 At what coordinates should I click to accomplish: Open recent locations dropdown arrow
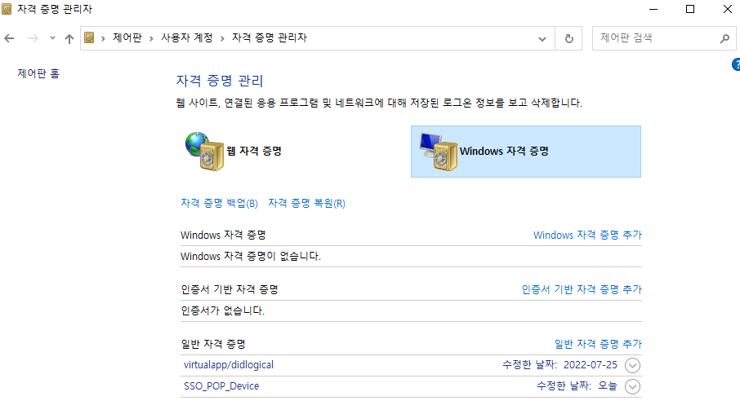pyautogui.click(x=52, y=38)
